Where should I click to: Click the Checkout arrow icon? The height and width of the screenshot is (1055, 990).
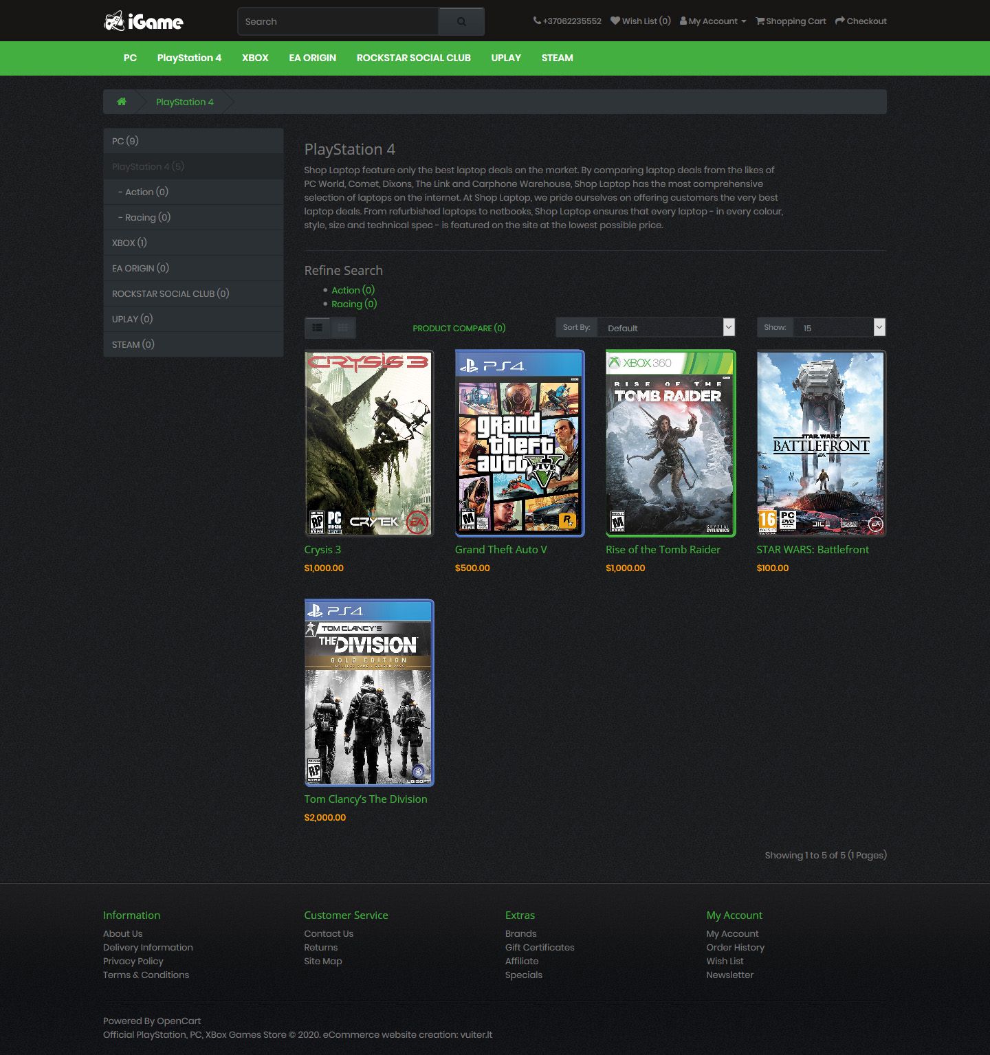point(840,21)
